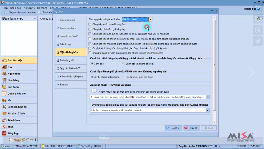Open the Tổng hợp module icon
This screenshot has width=264, height=149.
tap(4, 133)
